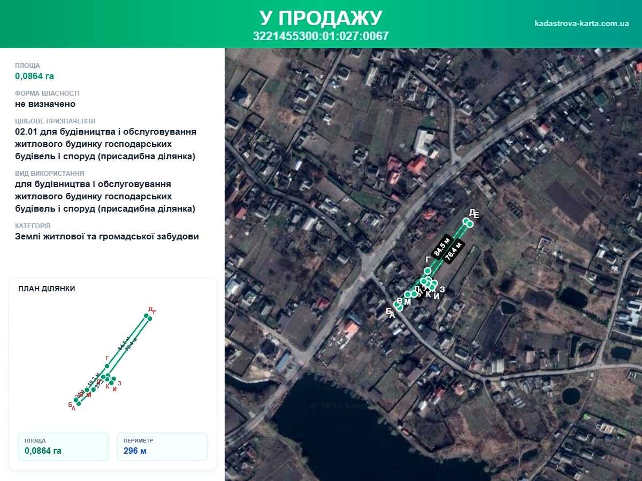Click the ПЛОЩА label above ФОРМА ВЛАСНОСТІ
The width and height of the screenshot is (642, 481).
pos(27,66)
